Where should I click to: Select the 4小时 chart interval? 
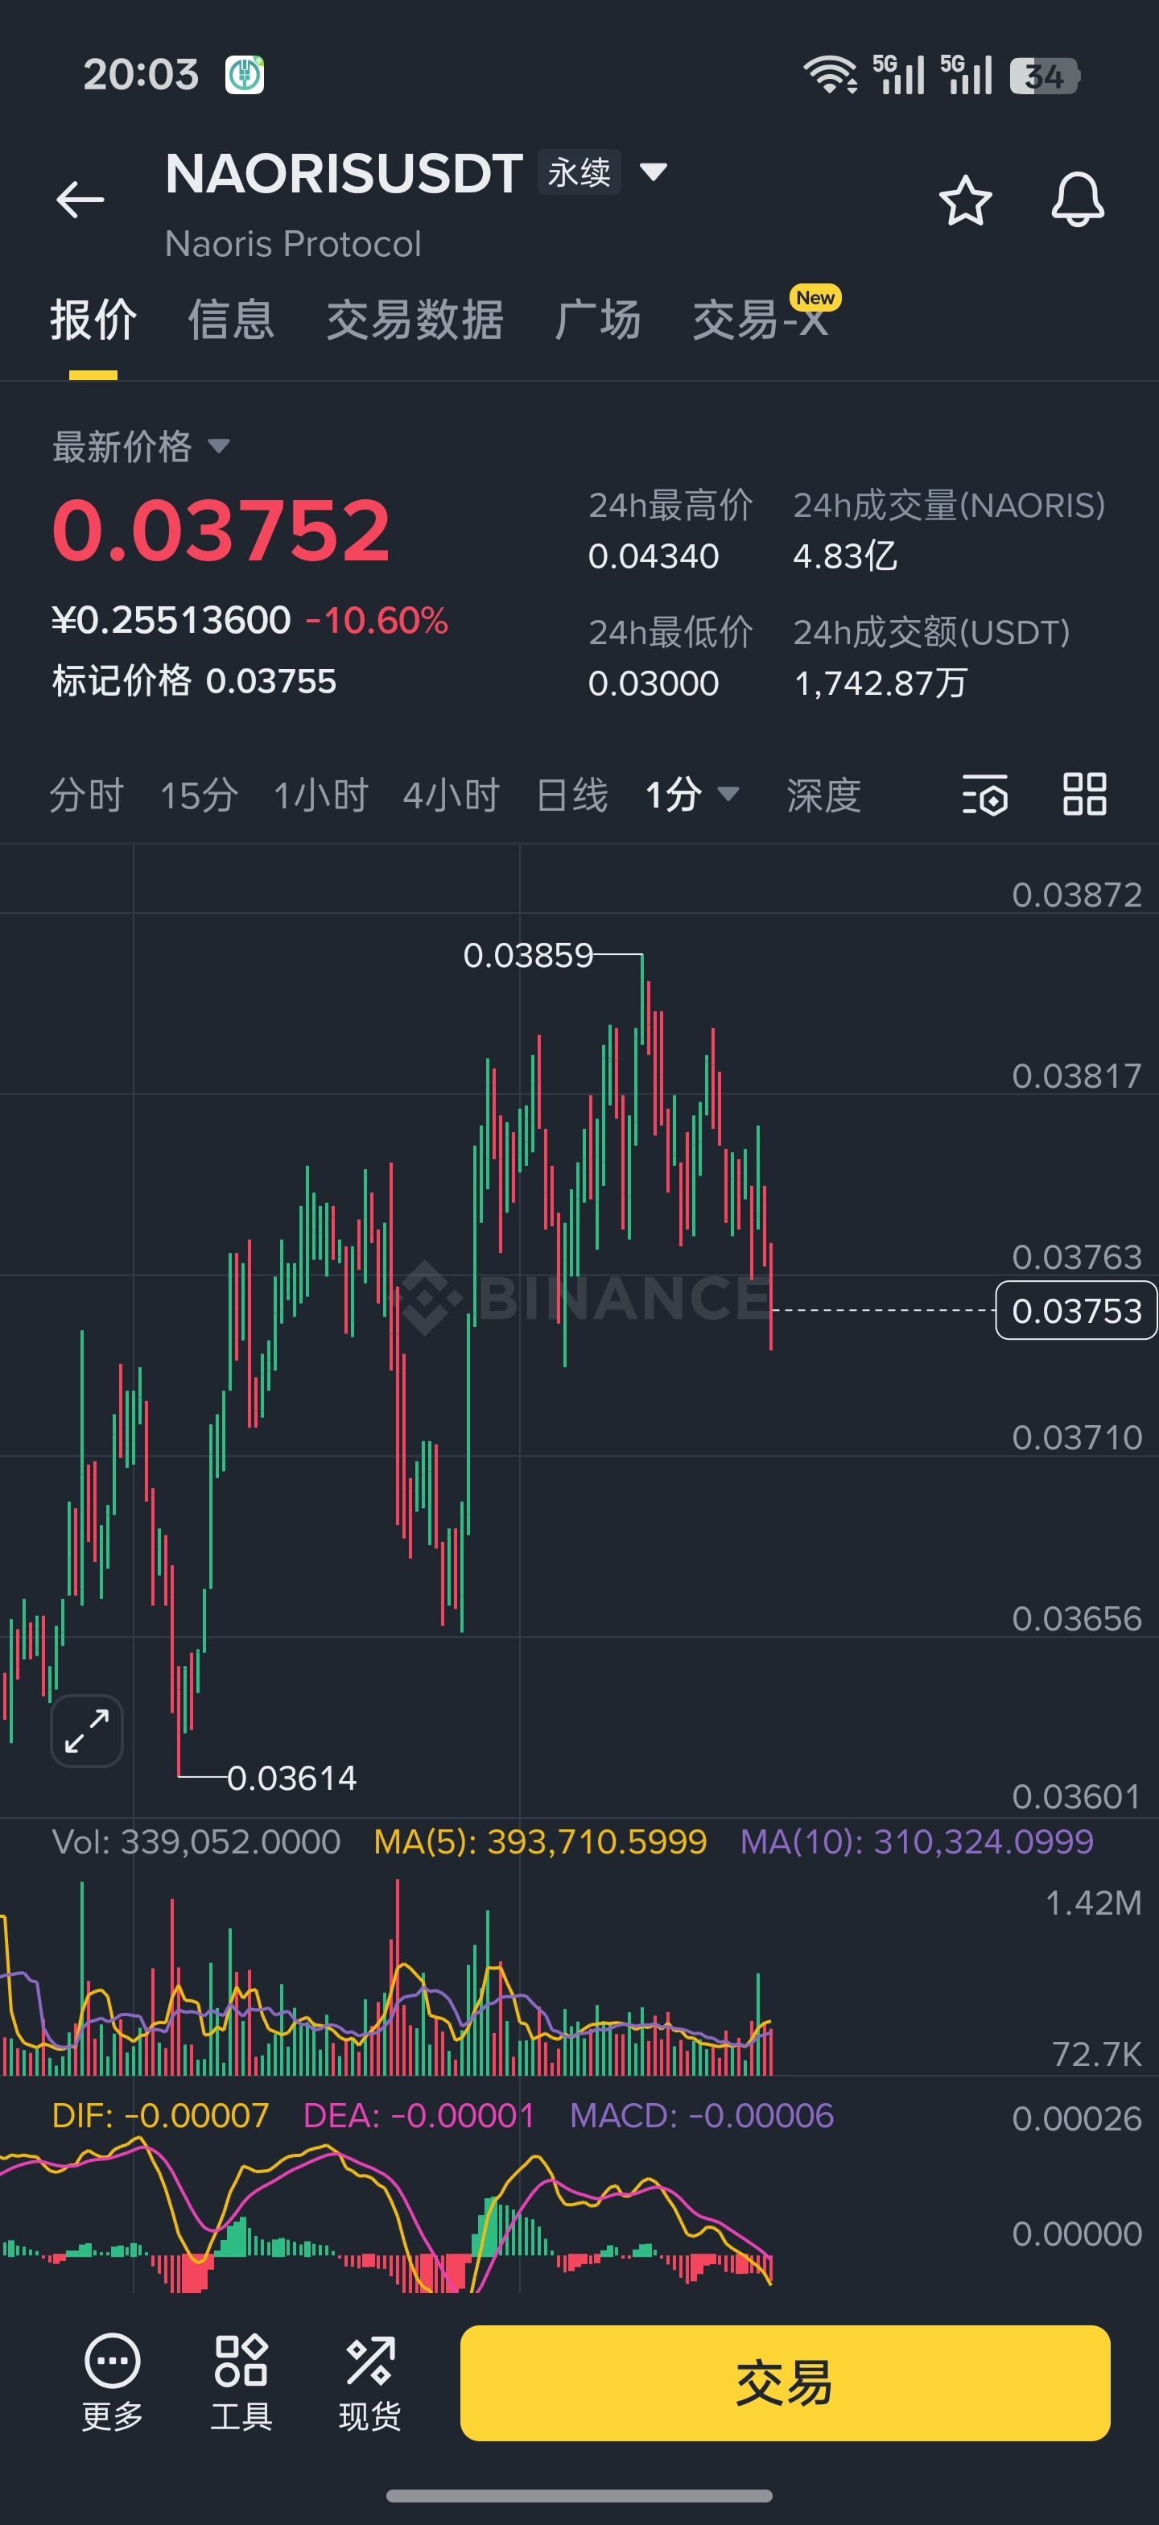(x=451, y=795)
